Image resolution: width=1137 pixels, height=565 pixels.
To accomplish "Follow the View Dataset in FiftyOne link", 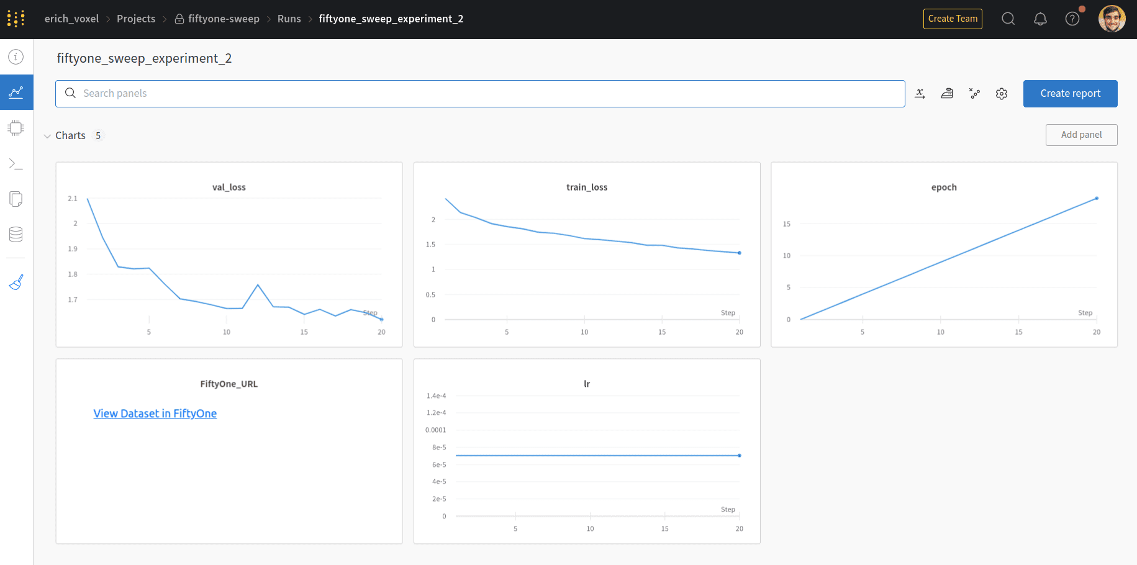I will pos(155,414).
